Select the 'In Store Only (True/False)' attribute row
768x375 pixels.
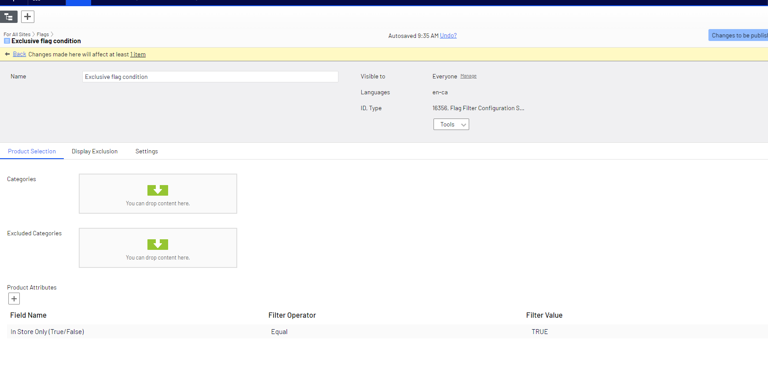48,332
